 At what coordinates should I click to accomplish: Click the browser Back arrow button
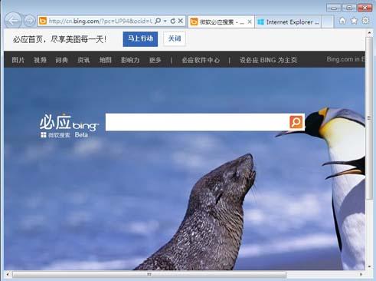click(x=13, y=21)
